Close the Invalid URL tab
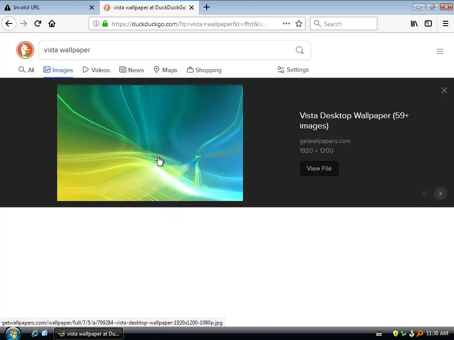 (x=92, y=8)
